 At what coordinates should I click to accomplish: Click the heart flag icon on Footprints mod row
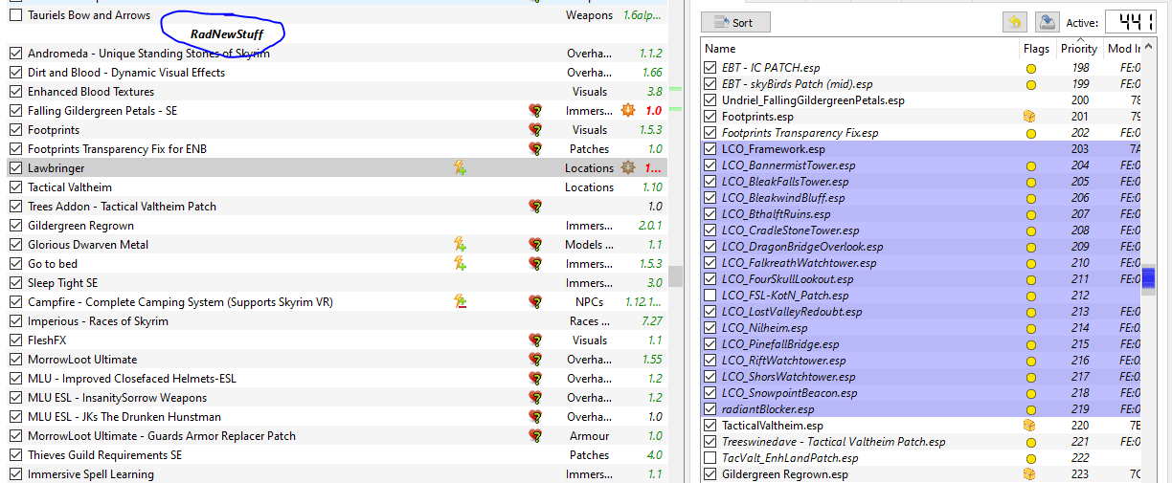point(536,130)
